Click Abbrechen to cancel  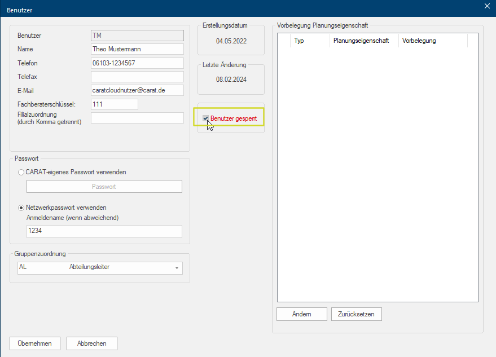91,343
